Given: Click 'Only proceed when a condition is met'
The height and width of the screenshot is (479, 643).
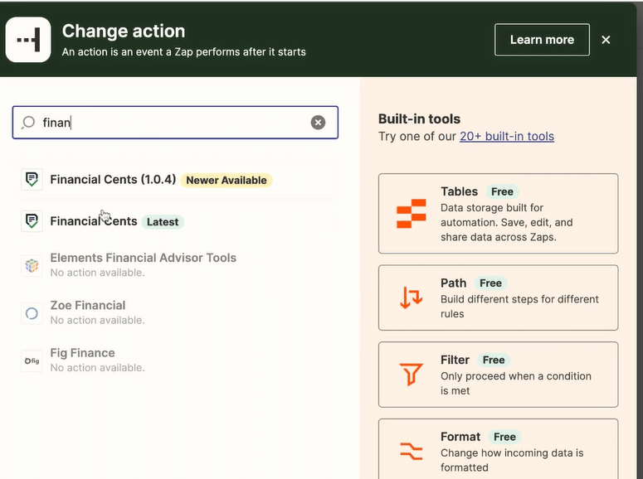Looking at the screenshot, I should tap(516, 384).
